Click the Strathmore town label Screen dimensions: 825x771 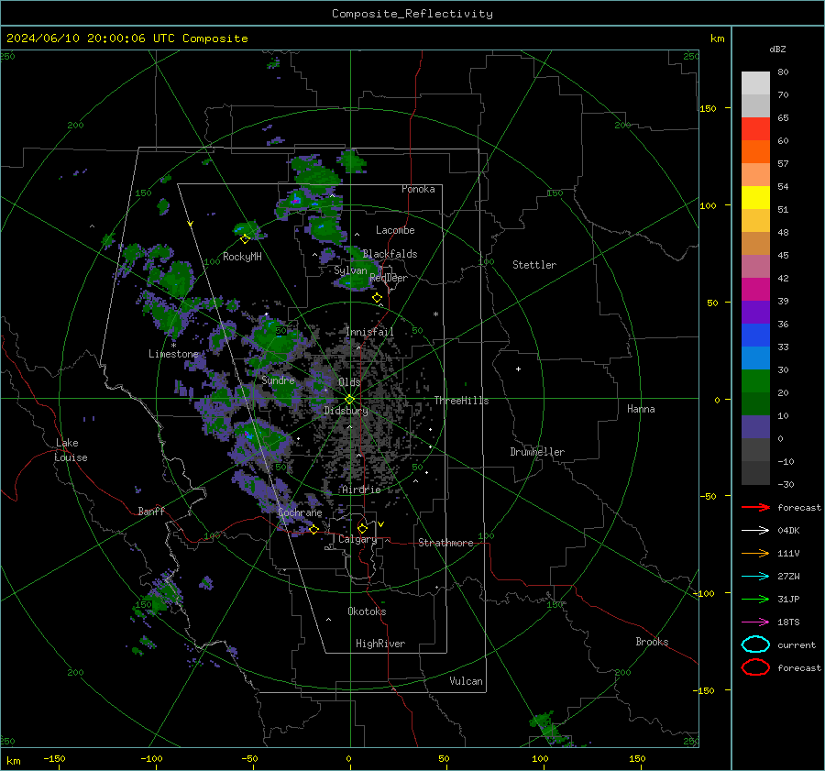(445, 543)
